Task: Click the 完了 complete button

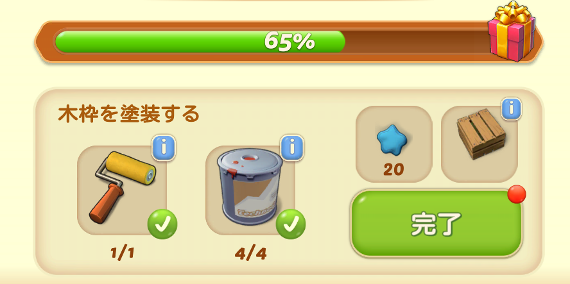Action: click(x=436, y=223)
